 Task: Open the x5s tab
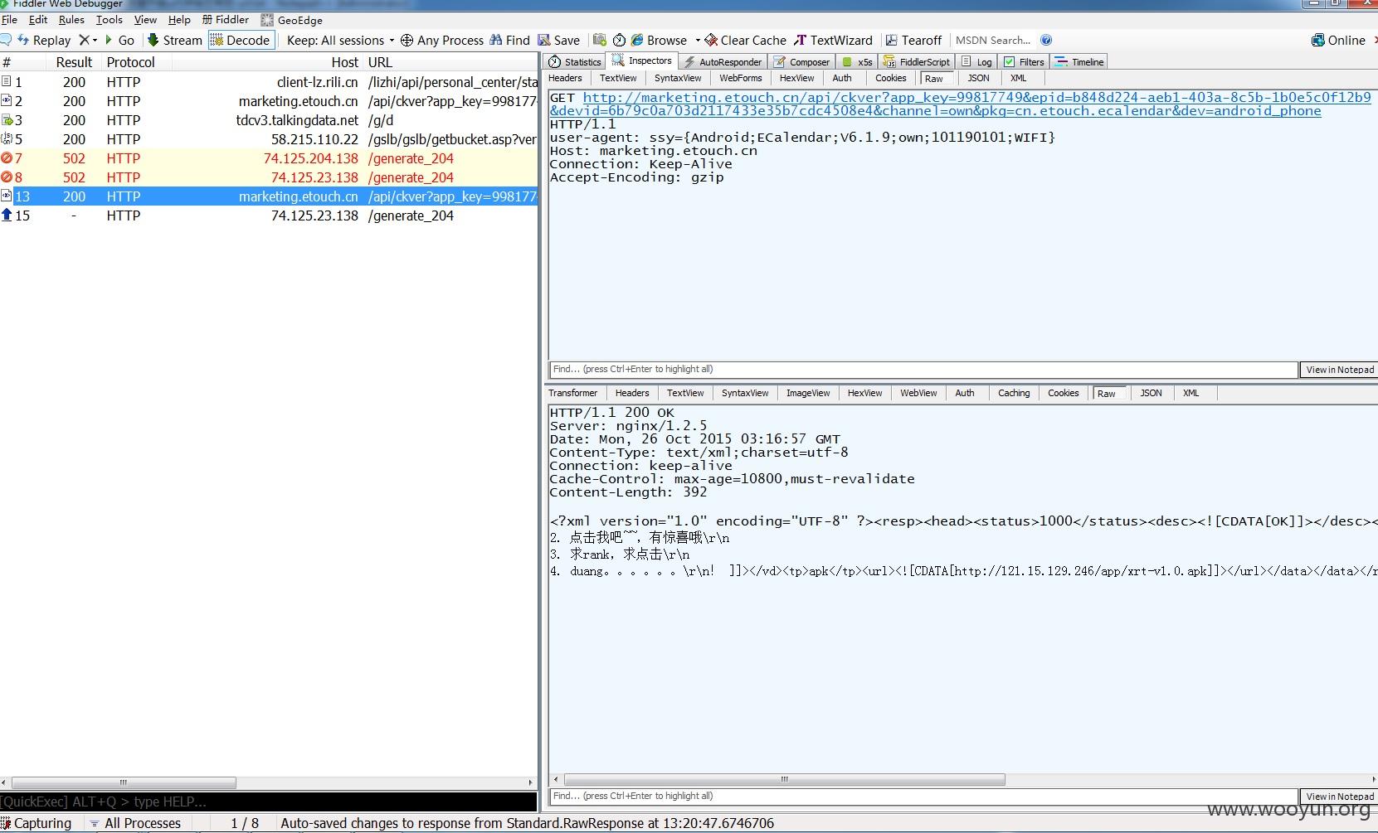tap(857, 61)
